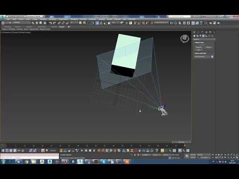Open the Select by Name list tool
This screenshot has width=239, height=179.
(x=84, y=23)
